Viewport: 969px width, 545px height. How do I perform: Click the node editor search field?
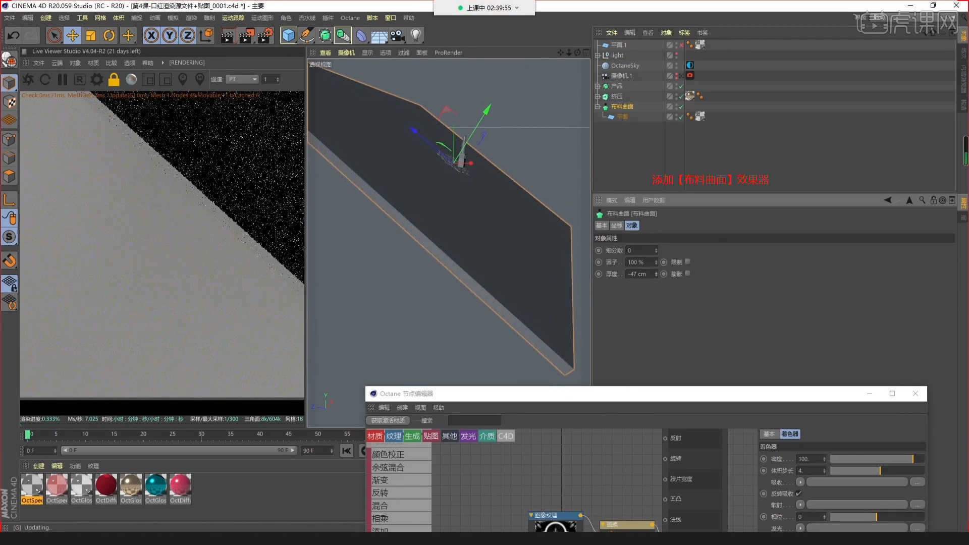(474, 420)
